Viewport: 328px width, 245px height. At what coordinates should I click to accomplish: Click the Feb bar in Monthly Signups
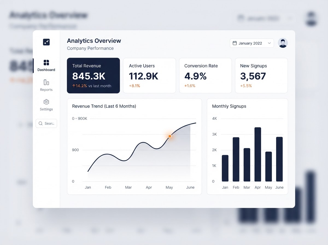(236, 159)
